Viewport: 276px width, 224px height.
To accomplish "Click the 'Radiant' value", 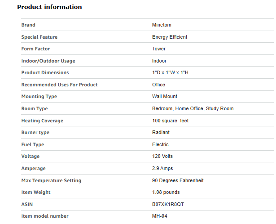I will [x=161, y=132].
